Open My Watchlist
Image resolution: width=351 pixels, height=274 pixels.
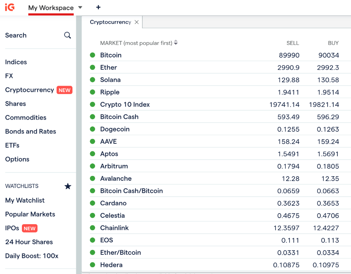pos(25,200)
